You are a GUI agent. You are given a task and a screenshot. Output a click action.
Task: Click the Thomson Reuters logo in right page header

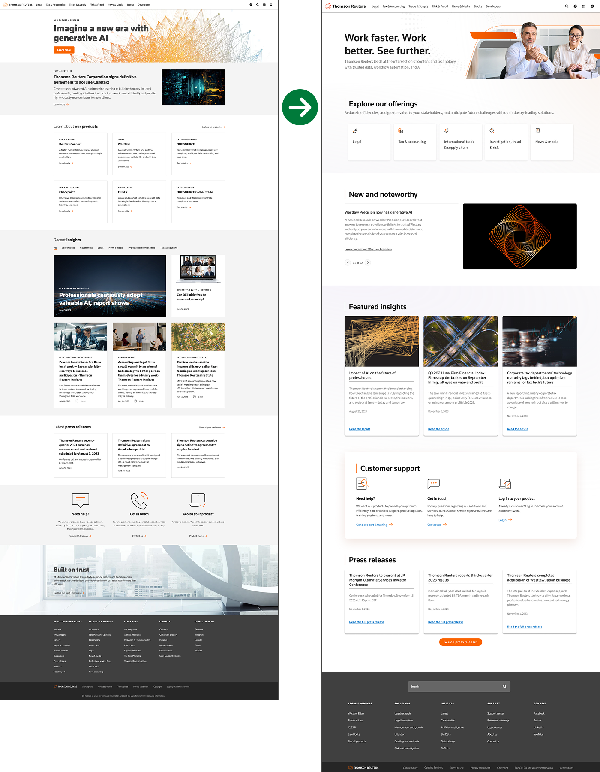click(345, 6)
